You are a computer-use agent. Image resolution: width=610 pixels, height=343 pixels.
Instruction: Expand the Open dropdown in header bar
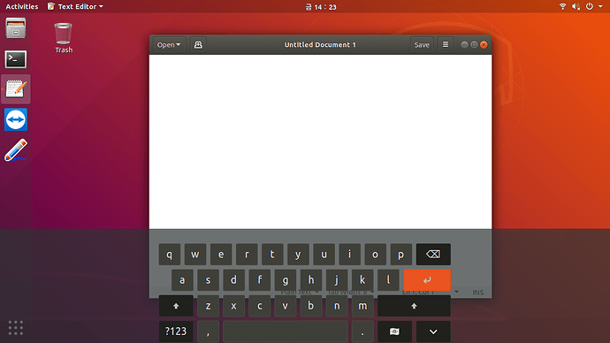(169, 45)
